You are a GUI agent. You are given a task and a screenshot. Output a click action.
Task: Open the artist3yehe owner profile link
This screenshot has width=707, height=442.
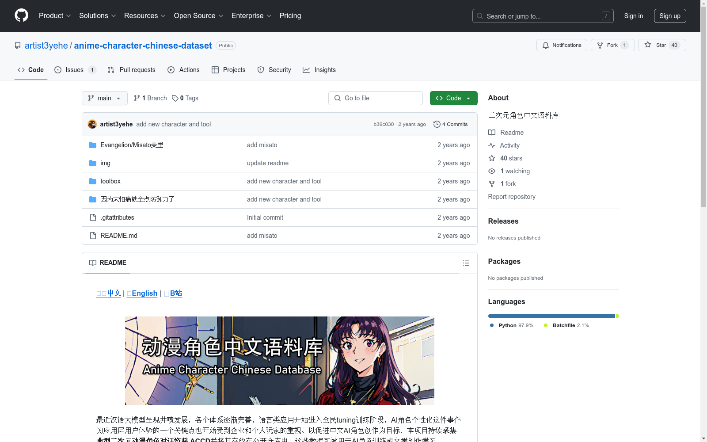(x=46, y=46)
